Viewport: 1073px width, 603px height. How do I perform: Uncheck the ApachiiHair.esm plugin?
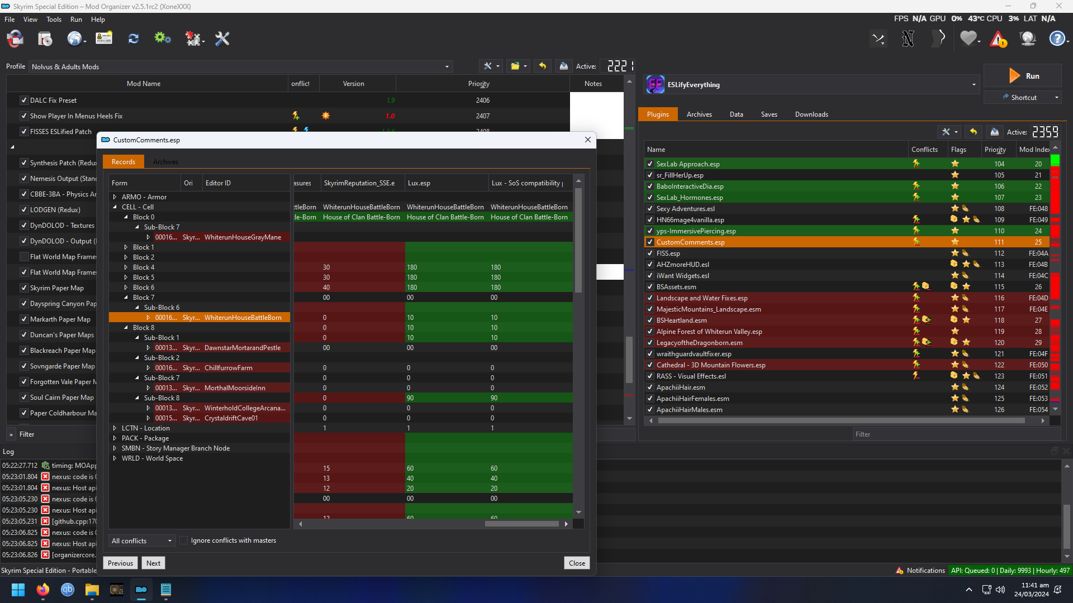pos(650,387)
